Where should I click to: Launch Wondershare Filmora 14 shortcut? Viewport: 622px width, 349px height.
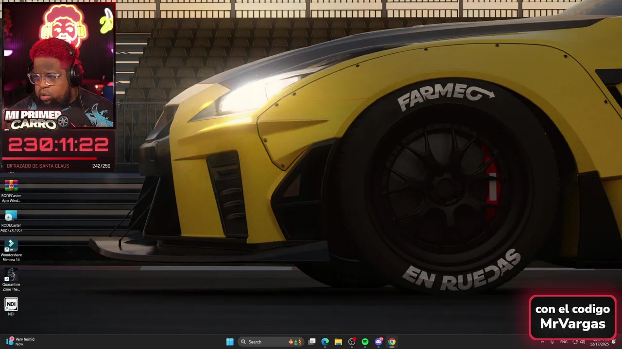tap(11, 250)
